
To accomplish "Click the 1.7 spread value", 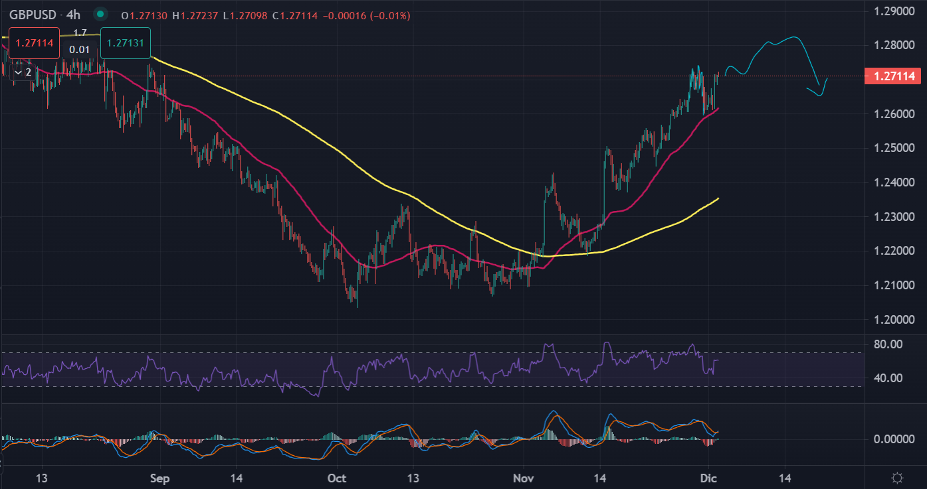I will click(80, 33).
